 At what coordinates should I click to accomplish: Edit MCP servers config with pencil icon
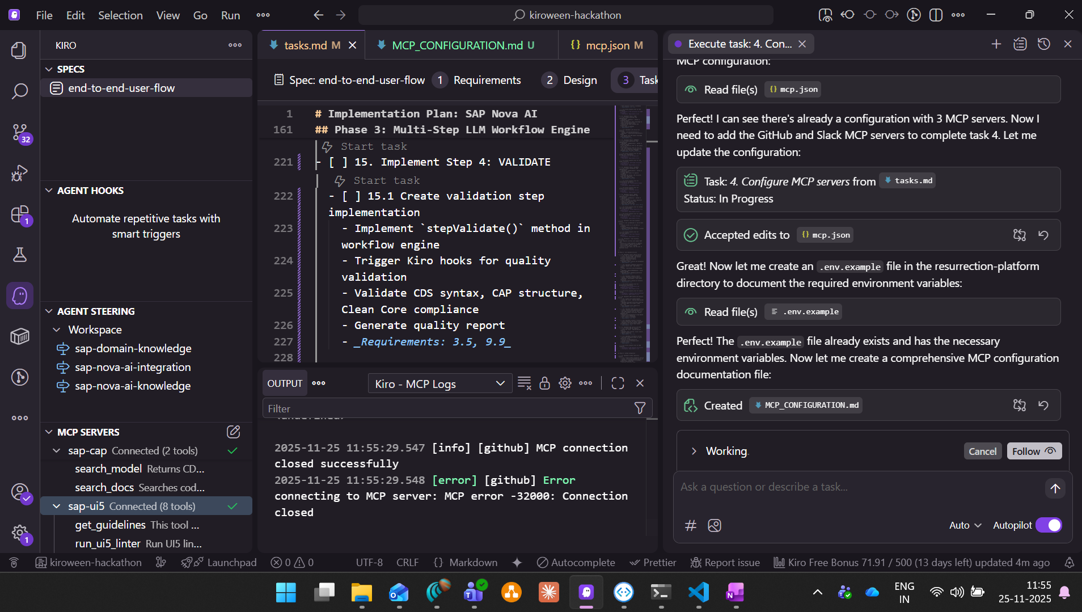(233, 432)
